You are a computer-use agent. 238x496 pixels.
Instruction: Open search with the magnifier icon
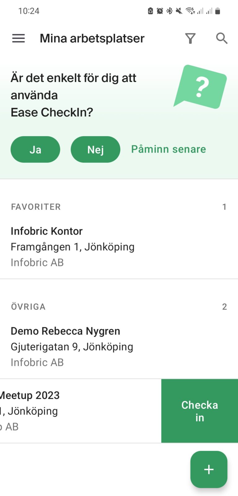[x=222, y=39]
